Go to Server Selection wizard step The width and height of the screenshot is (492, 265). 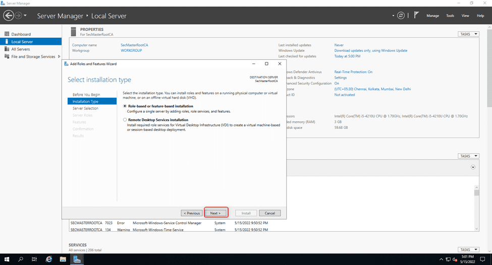(x=85, y=108)
